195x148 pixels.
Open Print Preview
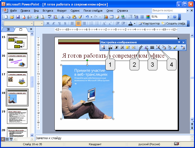click(42, 17)
